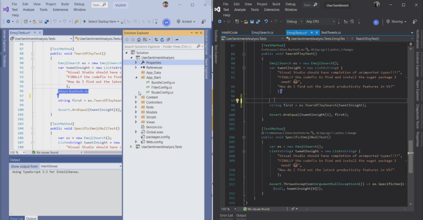The width and height of the screenshot is (423, 220).
Task: Collapse SpecificEmojiNullTest outline at line 104 right
Action: pos(244,137)
